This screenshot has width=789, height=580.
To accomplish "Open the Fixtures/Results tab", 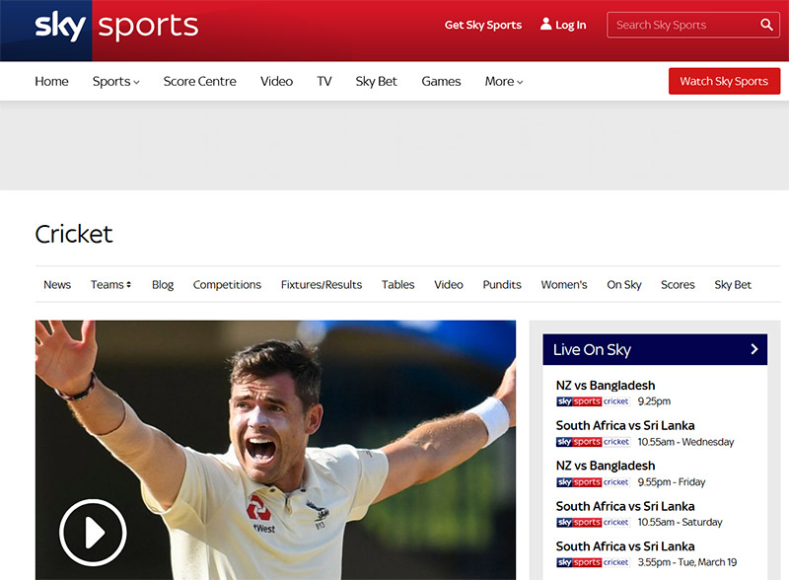I will tap(322, 284).
